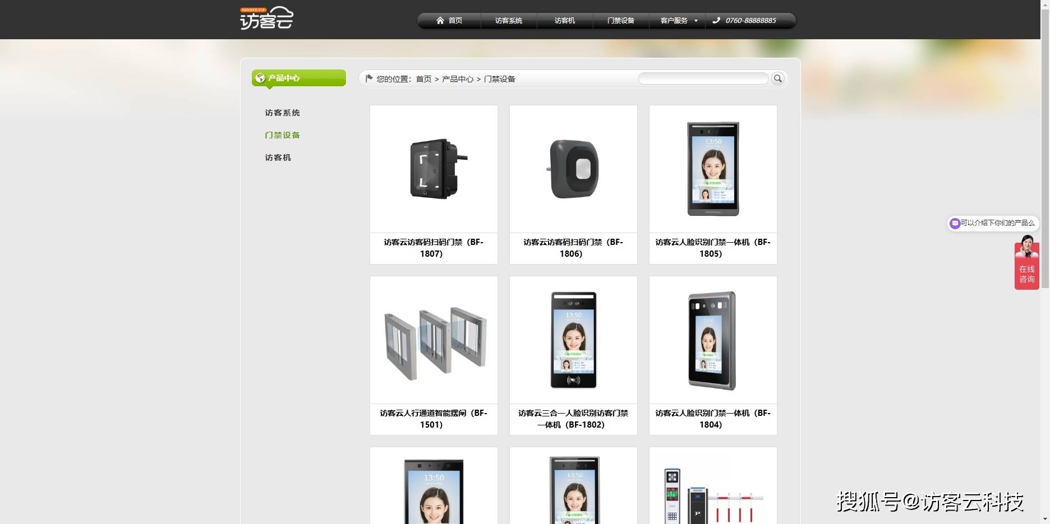
Task: Select 门禁设备 in the top navigation
Action: pyautogui.click(x=620, y=21)
